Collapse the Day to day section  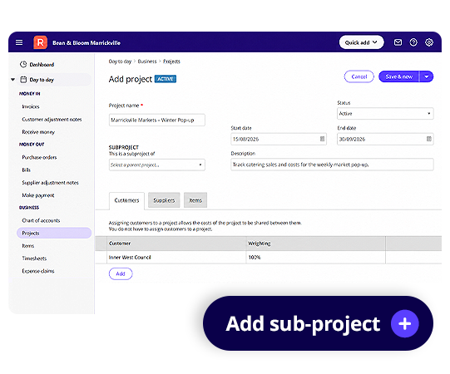[x=13, y=80]
